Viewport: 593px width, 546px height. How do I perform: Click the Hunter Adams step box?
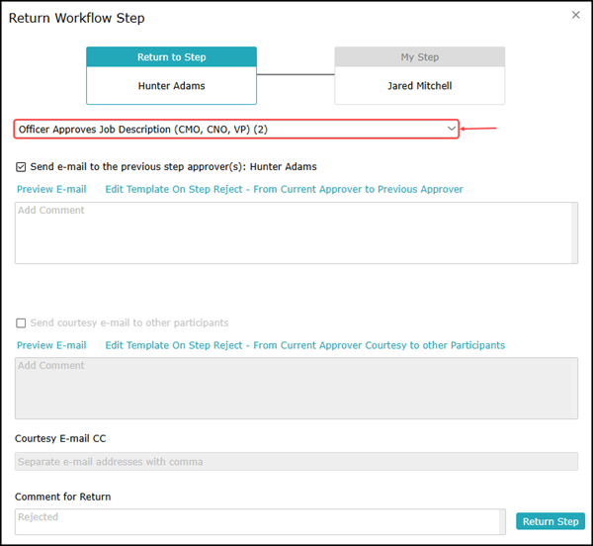pyautogui.click(x=171, y=85)
